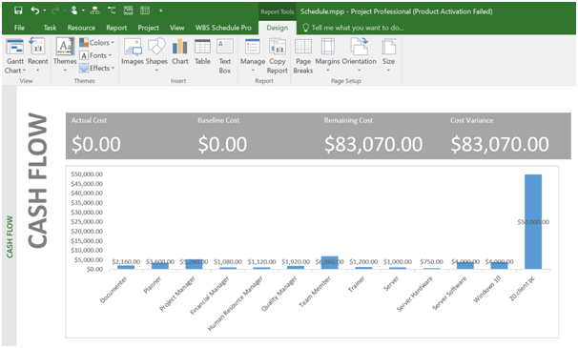Select the 20 client pc bar in chart
Screen dimensions: 578x348
coord(533,221)
